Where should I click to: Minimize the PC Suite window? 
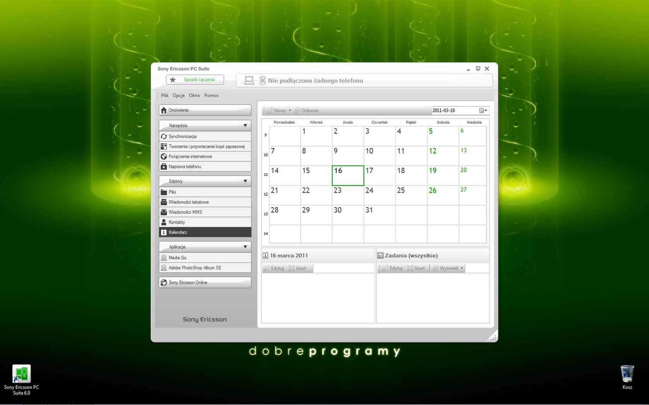468,69
